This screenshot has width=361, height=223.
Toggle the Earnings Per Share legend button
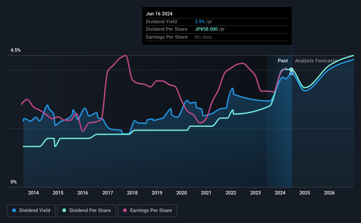click(147, 211)
